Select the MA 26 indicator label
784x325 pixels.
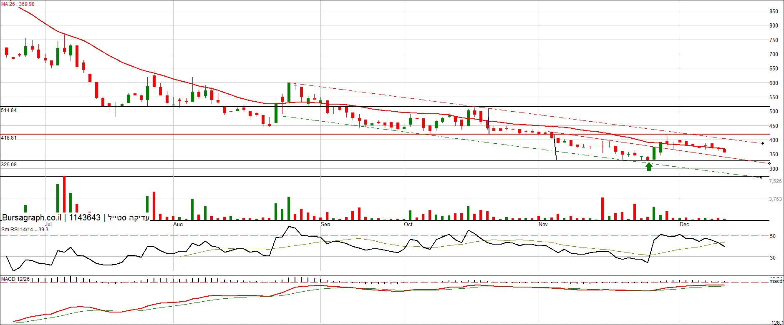point(18,4)
